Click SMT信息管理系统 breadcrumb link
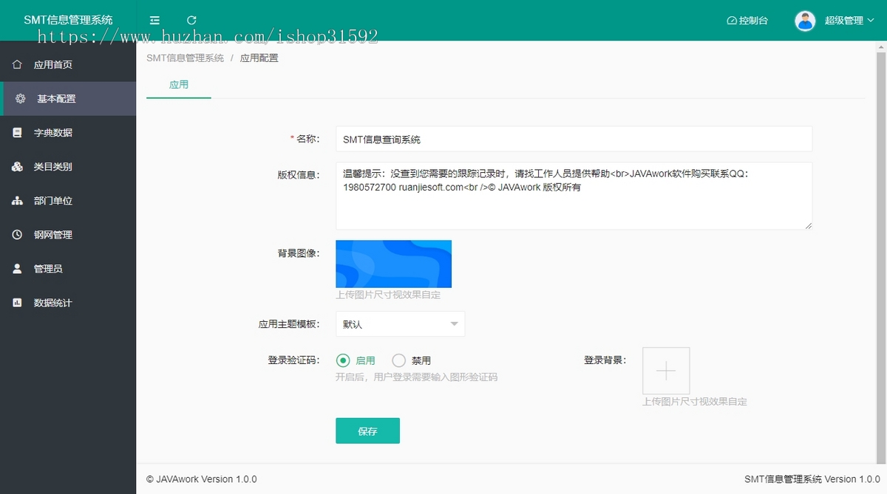Viewport: 887px width, 494px height. tap(185, 58)
